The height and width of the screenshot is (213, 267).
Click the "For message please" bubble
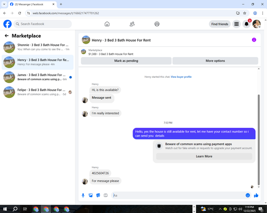(105, 181)
